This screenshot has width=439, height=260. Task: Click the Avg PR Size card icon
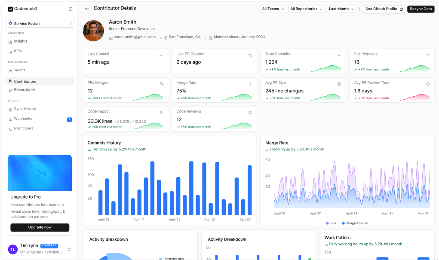point(339,84)
